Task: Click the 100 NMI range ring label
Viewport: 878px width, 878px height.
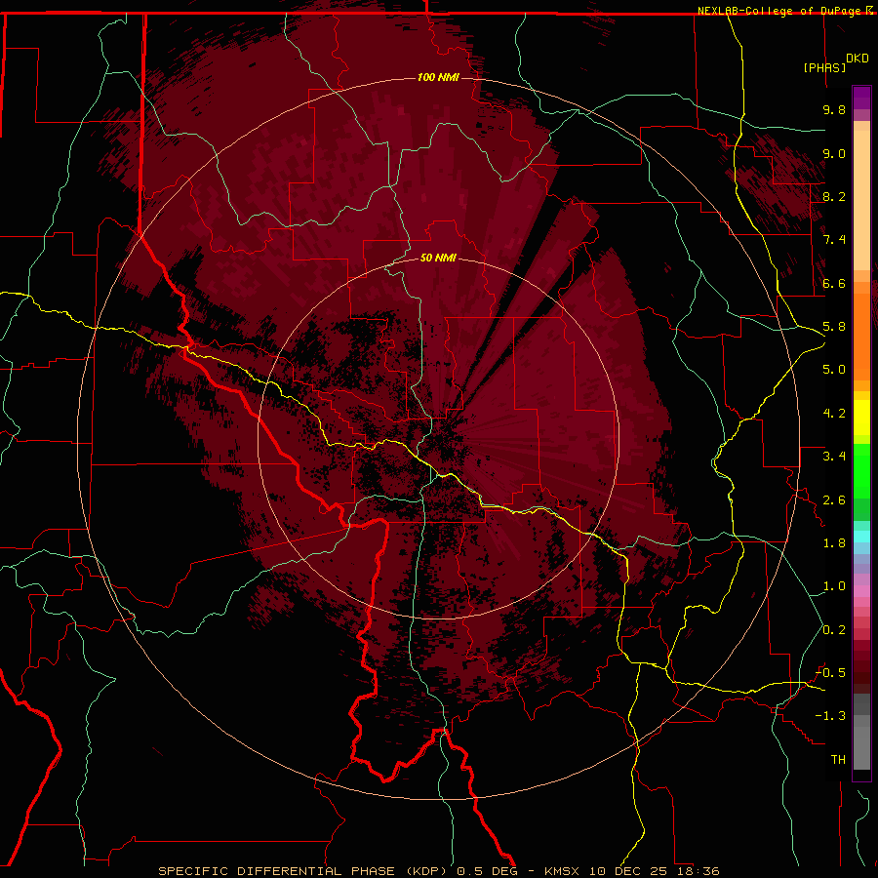Action: click(x=438, y=77)
